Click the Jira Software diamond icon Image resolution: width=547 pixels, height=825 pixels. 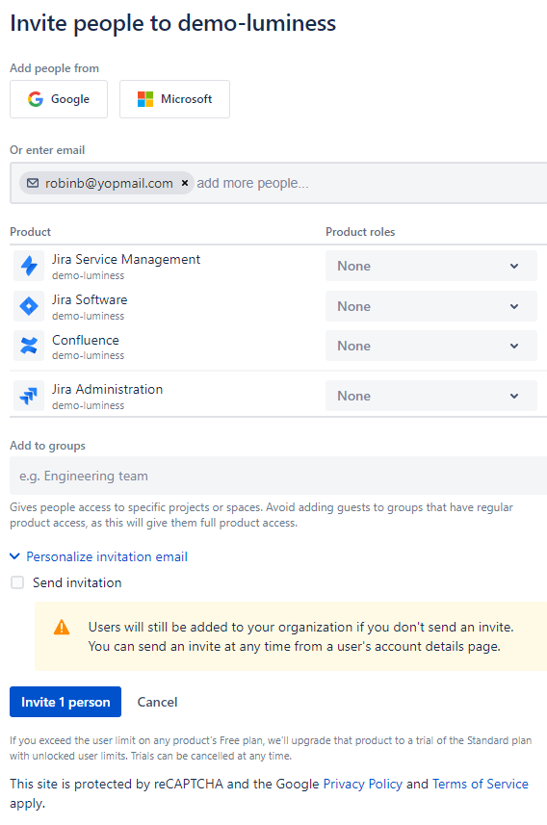pos(29,306)
